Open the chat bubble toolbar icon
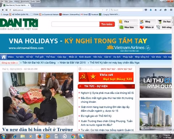 tap(165, 10)
